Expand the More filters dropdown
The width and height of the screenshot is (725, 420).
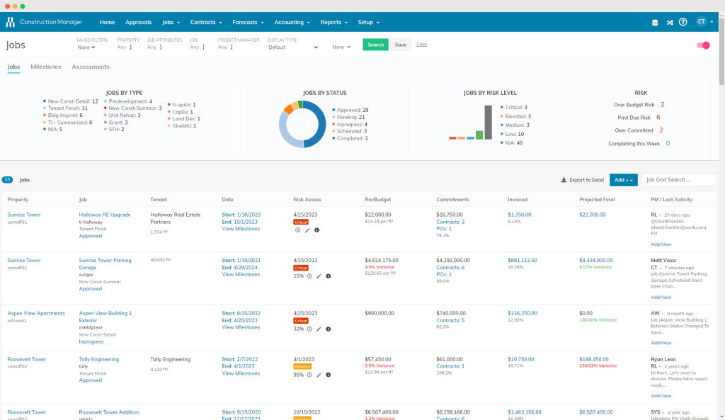tap(341, 47)
